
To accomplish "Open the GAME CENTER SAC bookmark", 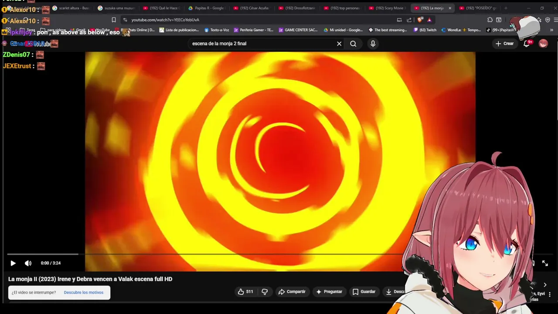I will 298,30.
